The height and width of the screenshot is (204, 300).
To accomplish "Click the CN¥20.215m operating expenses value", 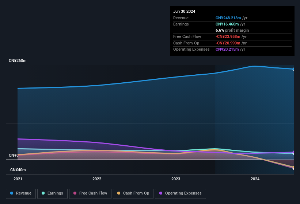I will coord(227,50).
